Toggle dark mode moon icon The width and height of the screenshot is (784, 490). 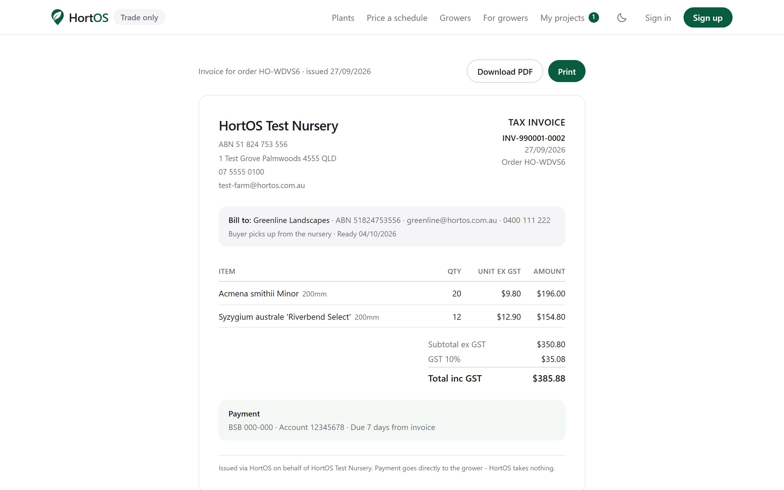pyautogui.click(x=621, y=17)
